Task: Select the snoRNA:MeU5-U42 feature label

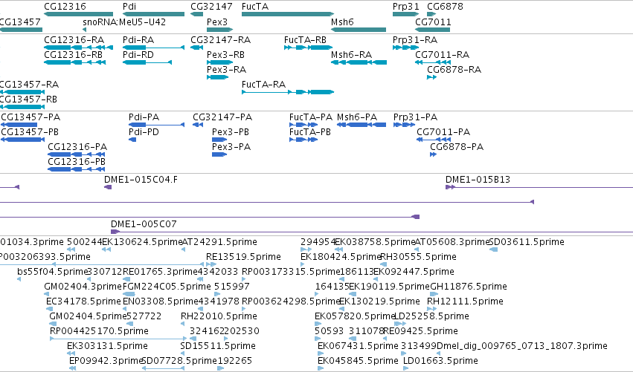Action: 124,22
